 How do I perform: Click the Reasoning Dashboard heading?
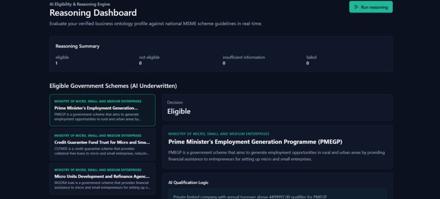[93, 13]
